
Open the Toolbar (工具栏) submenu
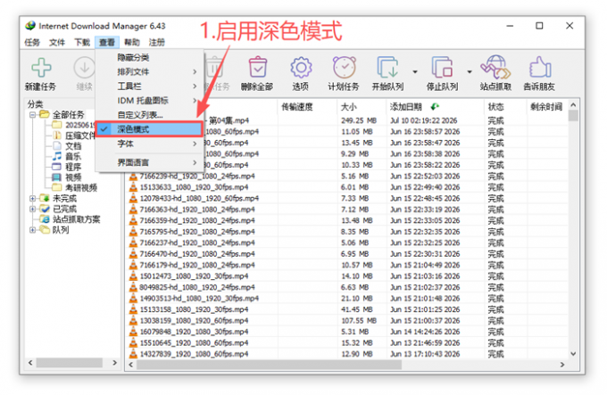tap(149, 86)
